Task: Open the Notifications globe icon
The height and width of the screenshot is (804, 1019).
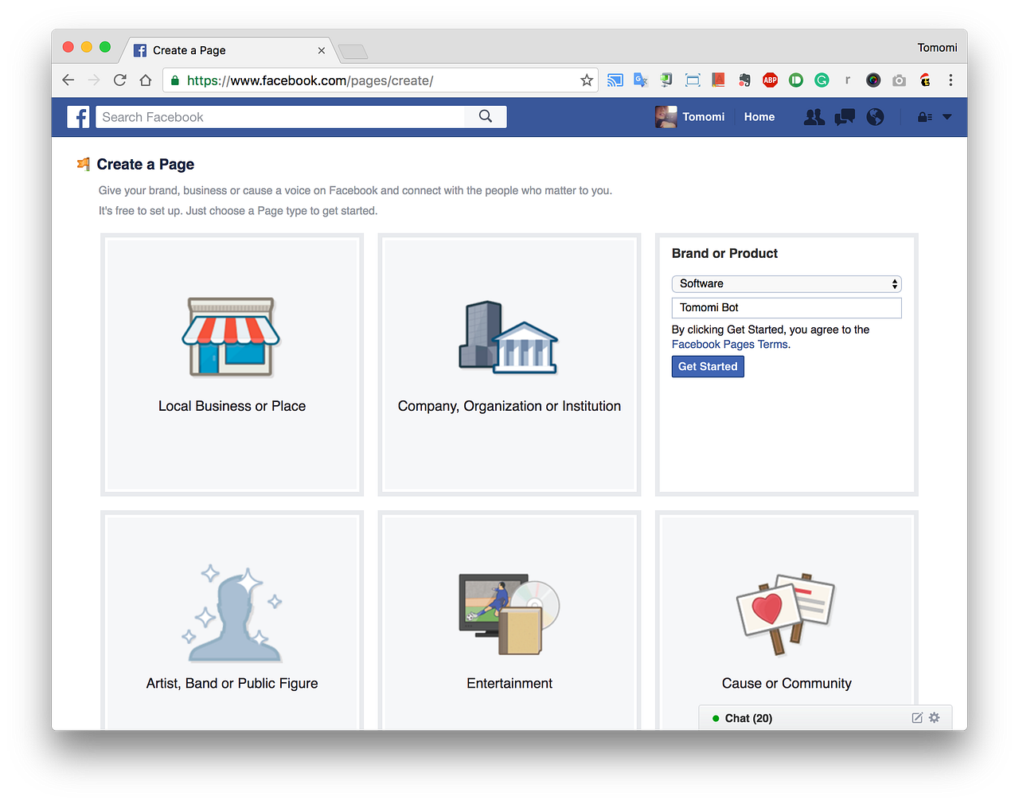Action: click(874, 116)
